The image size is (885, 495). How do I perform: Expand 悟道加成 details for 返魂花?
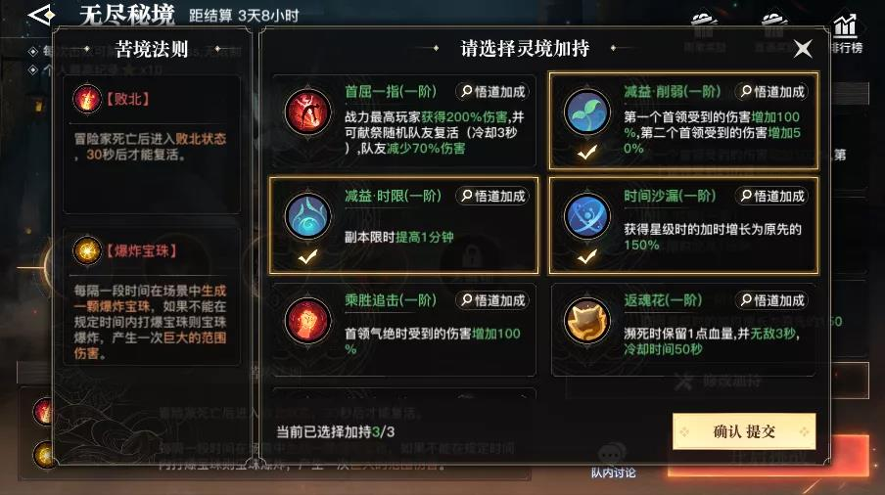pyautogui.click(x=772, y=300)
